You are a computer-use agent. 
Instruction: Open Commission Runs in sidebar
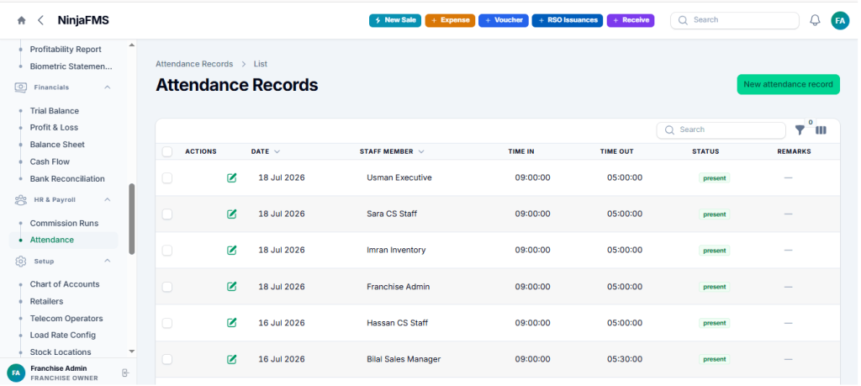64,224
